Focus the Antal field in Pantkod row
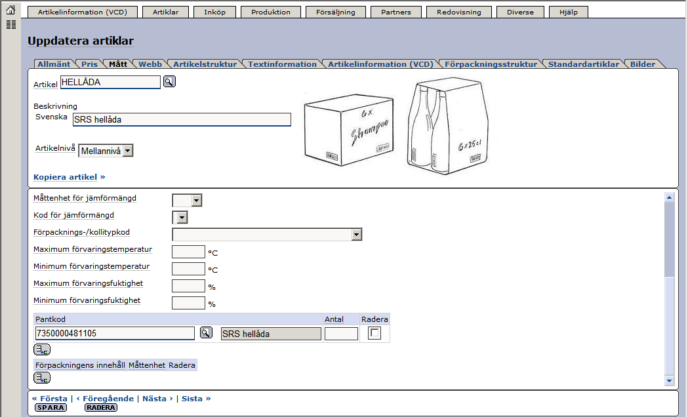Viewport: 688px width, 417px height. click(x=341, y=334)
